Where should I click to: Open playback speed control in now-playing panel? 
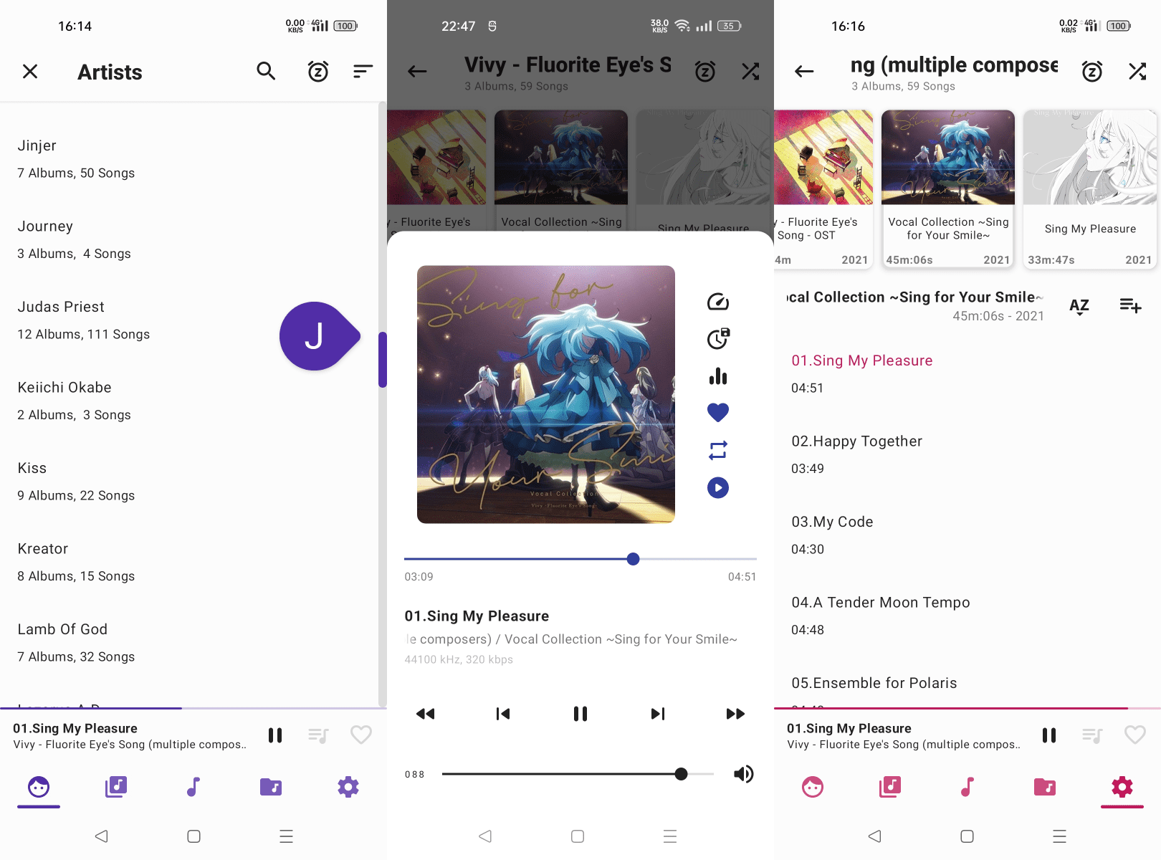pyautogui.click(x=718, y=302)
